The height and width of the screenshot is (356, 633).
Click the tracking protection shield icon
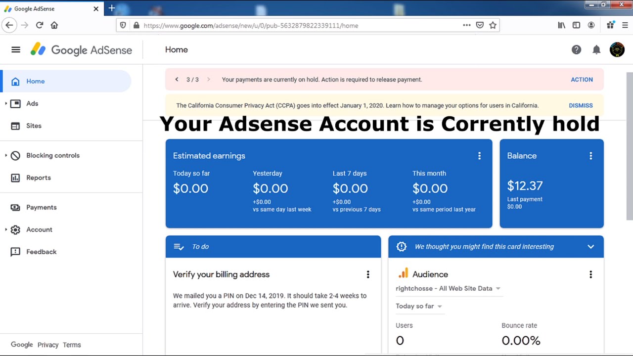click(123, 25)
